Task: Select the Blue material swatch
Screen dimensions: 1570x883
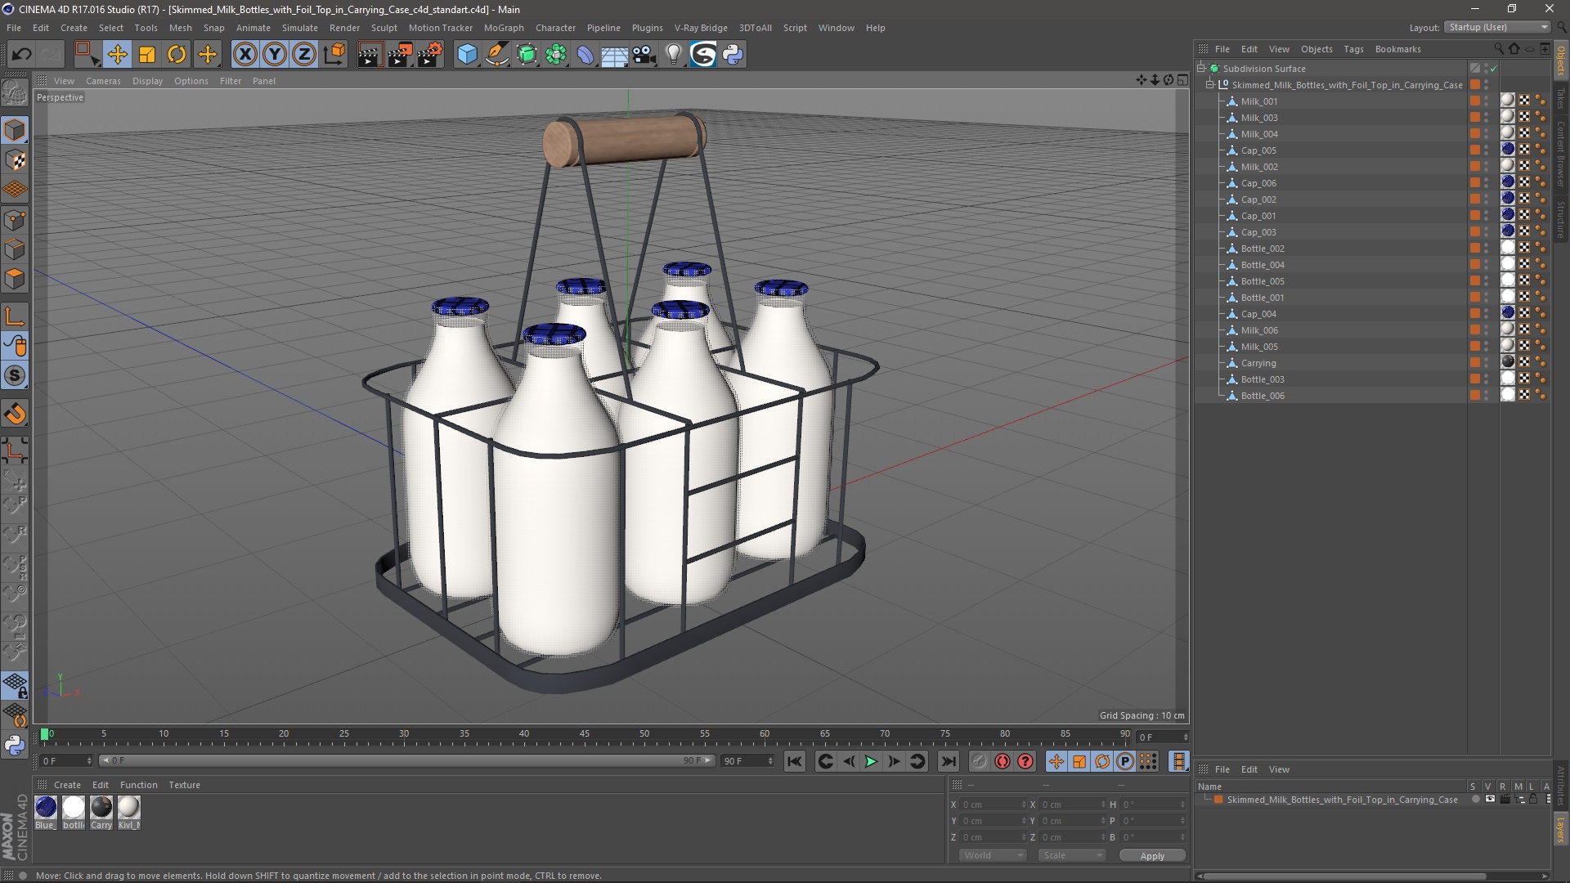Action: [x=46, y=807]
